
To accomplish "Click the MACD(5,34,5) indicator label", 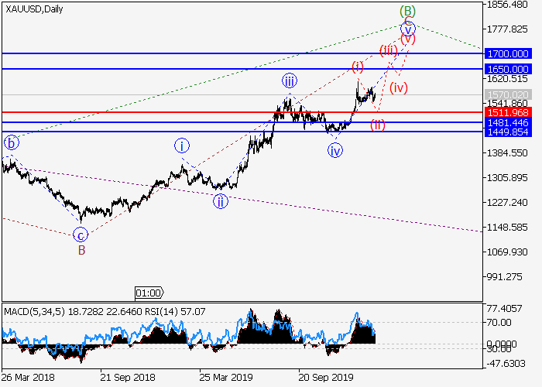I will [x=33, y=311].
